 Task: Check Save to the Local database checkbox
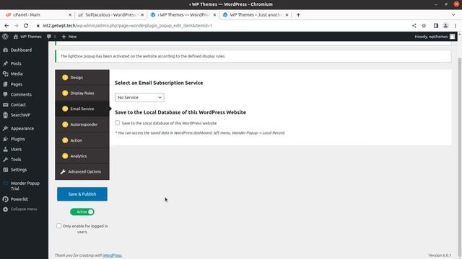click(117, 123)
